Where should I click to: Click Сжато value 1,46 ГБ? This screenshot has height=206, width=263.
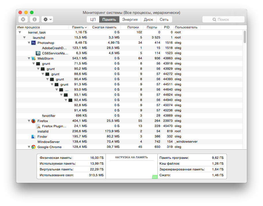[x=218, y=175]
